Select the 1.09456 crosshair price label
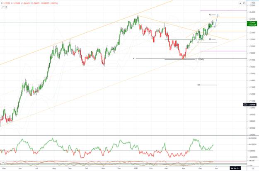This screenshot has width=259, height=171. (x=252, y=105)
